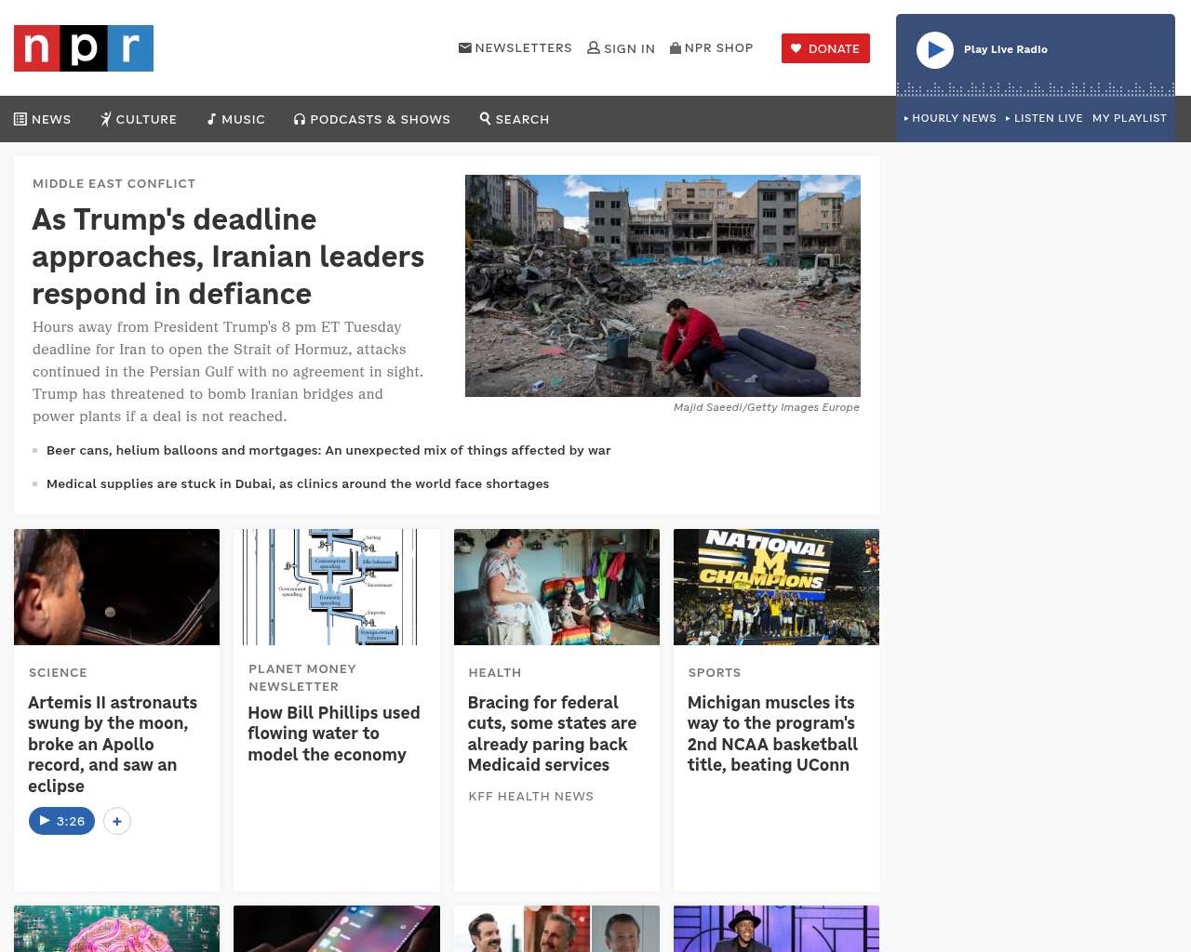Click the Sign In person icon
Viewport: 1191px width, 952px height.
pyautogui.click(x=594, y=47)
